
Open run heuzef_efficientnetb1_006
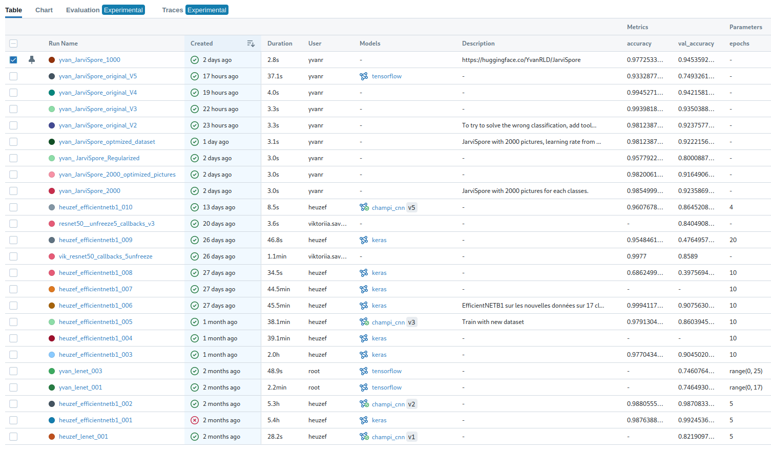click(96, 306)
